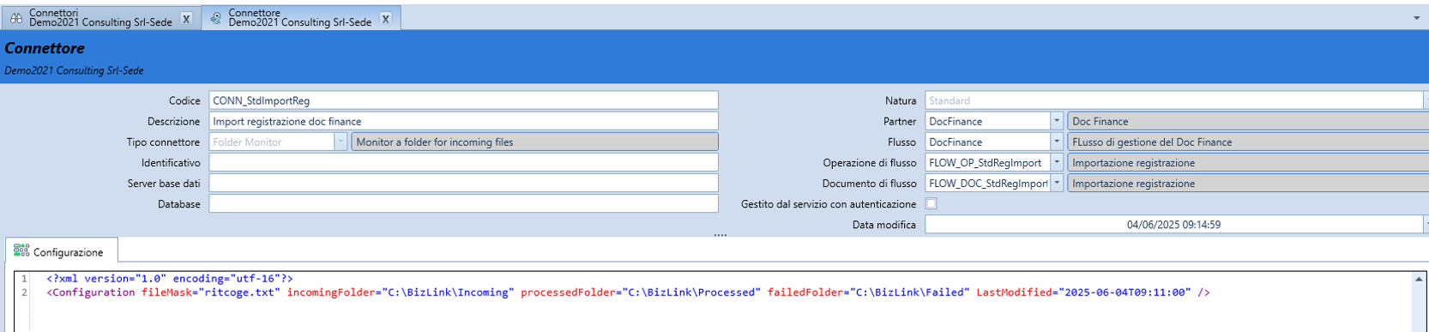This screenshot has width=1429, height=332.
Task: Click the binoculars icon on Connettori tab
Action: point(16,18)
